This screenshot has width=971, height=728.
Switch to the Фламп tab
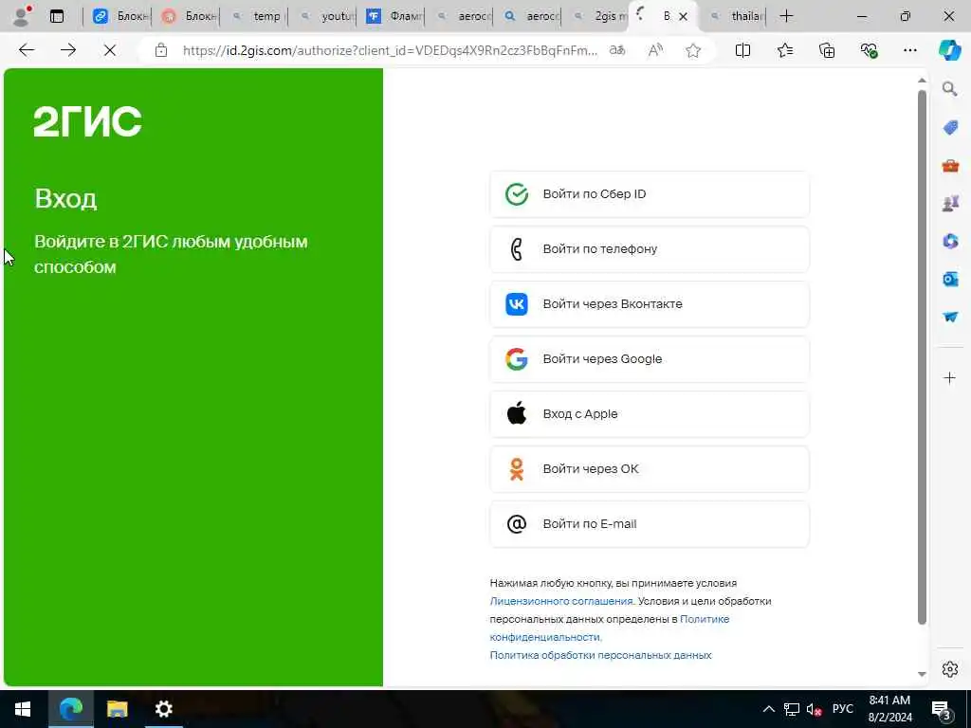(393, 16)
